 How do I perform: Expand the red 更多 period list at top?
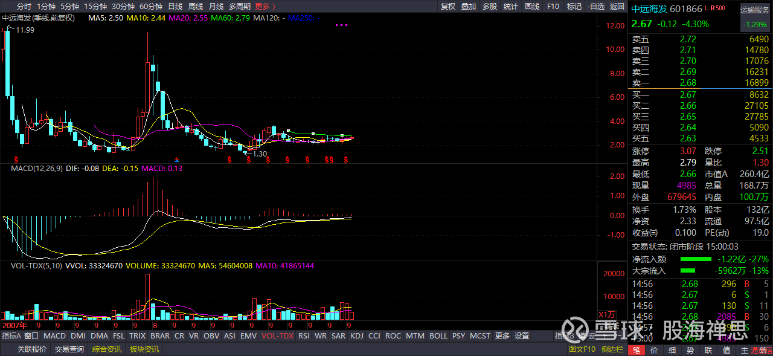[x=265, y=6]
